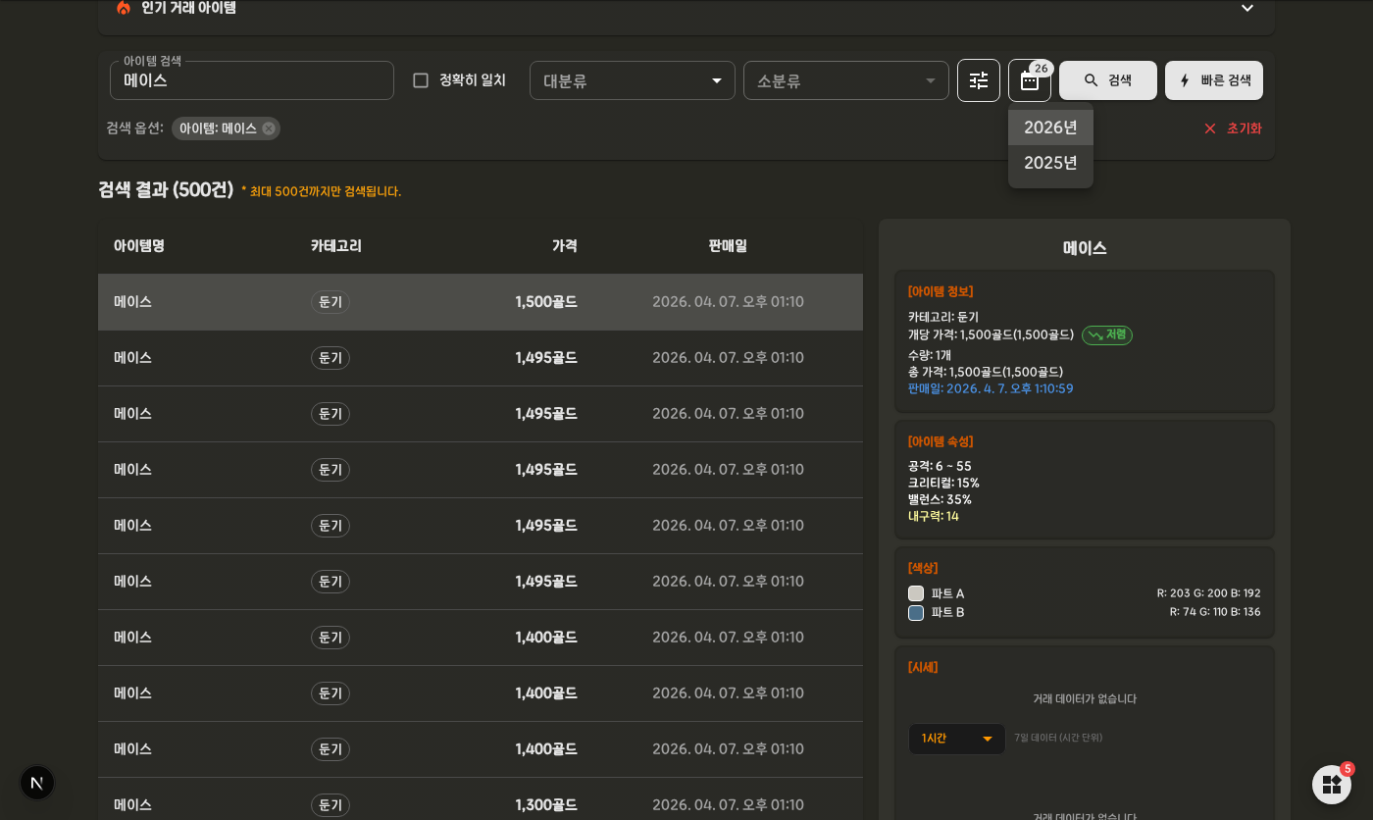1373x820 pixels.
Task: Click the red X reset icon
Action: pos(1210,128)
